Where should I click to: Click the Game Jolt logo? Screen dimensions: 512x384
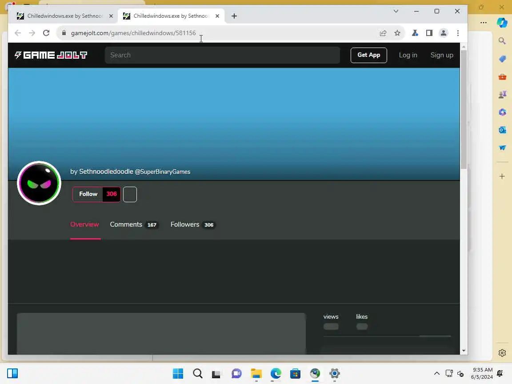51,55
